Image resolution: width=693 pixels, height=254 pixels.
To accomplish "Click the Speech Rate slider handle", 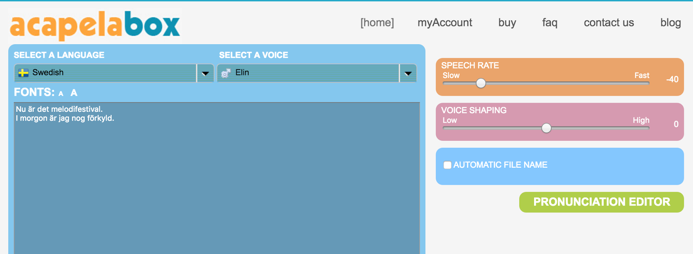I will coord(481,83).
